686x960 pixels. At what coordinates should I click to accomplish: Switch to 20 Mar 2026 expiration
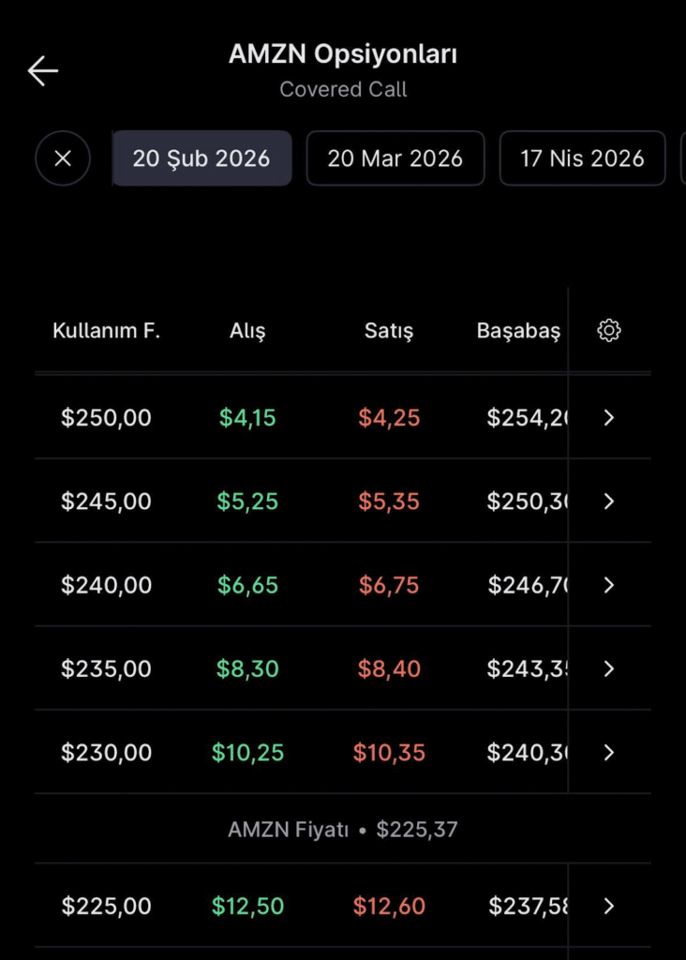click(x=395, y=157)
